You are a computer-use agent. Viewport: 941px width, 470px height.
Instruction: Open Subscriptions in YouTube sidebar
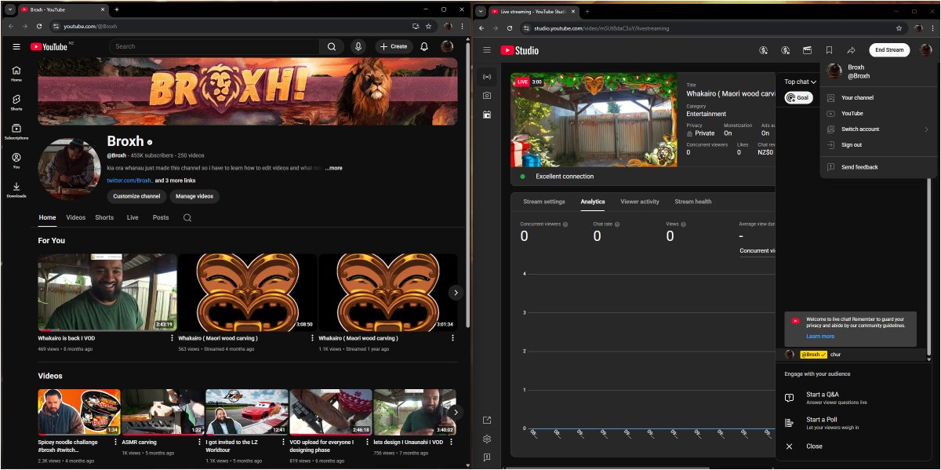tap(16, 132)
